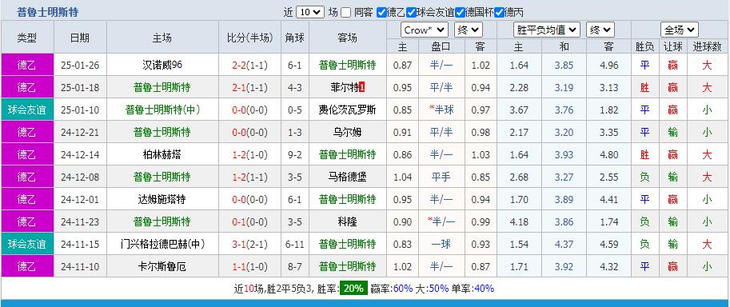This screenshot has height=307, width=730.
Task: Click the home odds value 4.18
Action: 519,221
